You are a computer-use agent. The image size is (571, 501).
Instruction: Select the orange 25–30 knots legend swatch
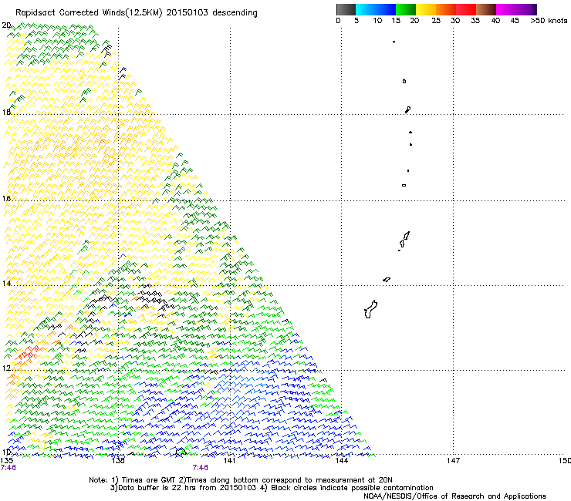pos(446,9)
